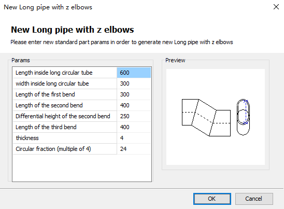Close the New Long pipe dialog
The height and width of the screenshot is (209, 284).
[x=276, y=7]
